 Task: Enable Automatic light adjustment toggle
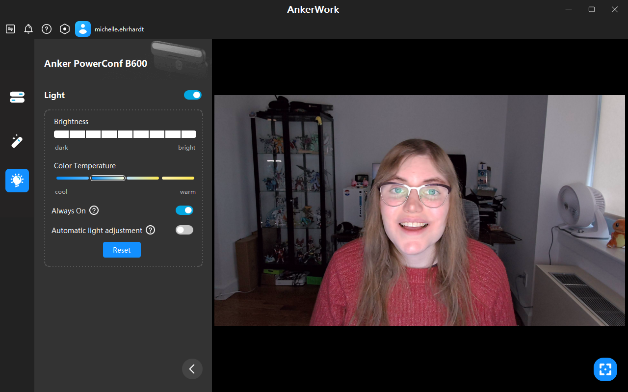[x=184, y=230]
